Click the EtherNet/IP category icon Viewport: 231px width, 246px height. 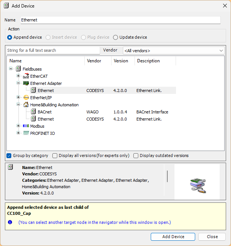pyautogui.click(x=26, y=97)
